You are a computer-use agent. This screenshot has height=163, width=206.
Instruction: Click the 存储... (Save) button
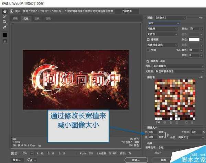tap(133, 160)
